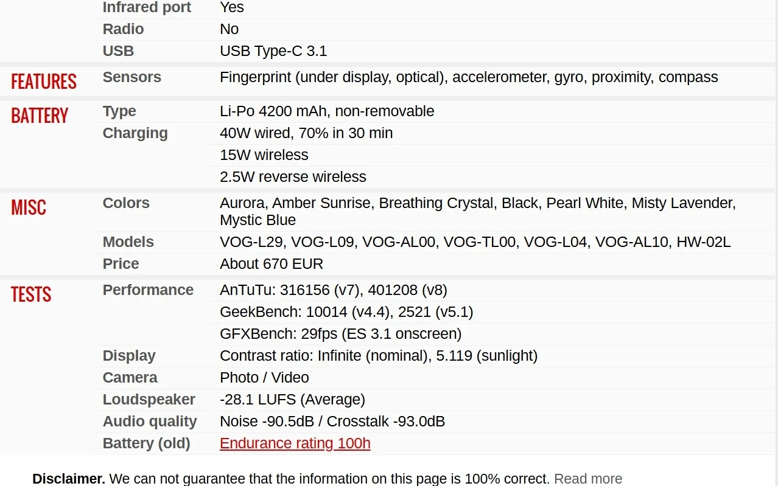The image size is (778, 486).
Task: Click the Read more disclaimer link
Action: [x=587, y=479]
